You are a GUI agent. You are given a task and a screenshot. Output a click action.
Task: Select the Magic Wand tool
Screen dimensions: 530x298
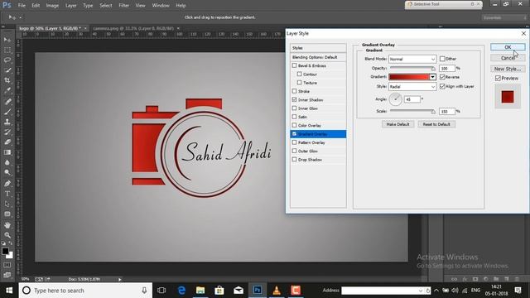(7, 70)
